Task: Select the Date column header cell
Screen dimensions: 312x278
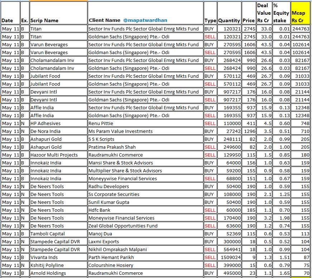Action: (10, 13)
